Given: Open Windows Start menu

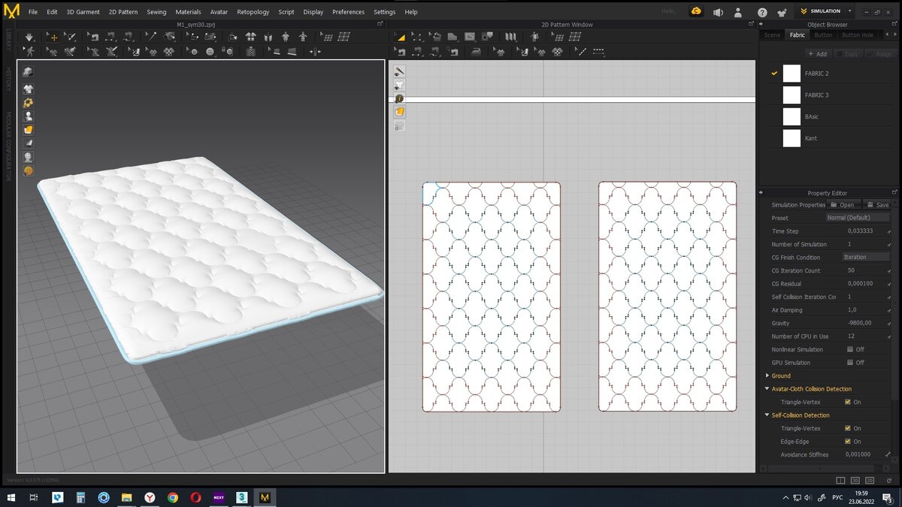Looking at the screenshot, I should point(11,497).
